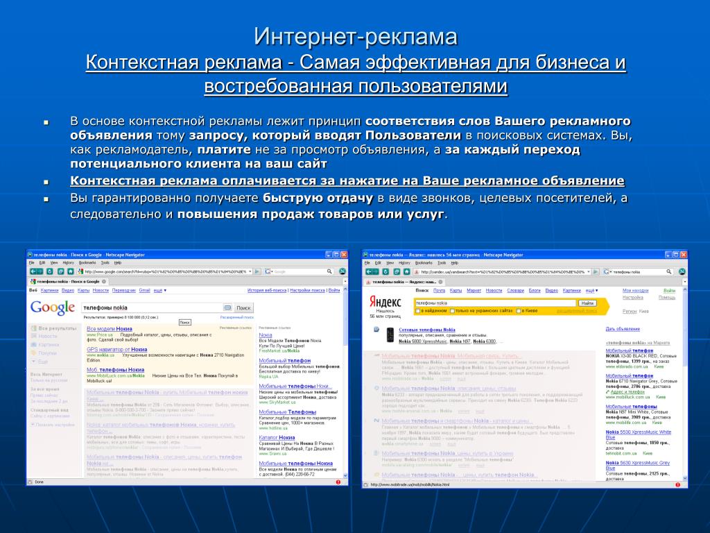710x533 pixels.
Task: Click the magnifier in Google window's toolbar search
Action: coord(329,271)
